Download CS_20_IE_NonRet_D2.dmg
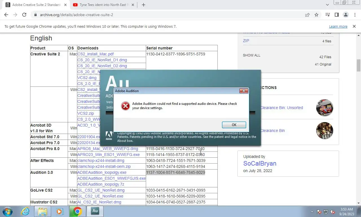Image resolution: width=361 pixels, height=217 pixels. click(102, 66)
